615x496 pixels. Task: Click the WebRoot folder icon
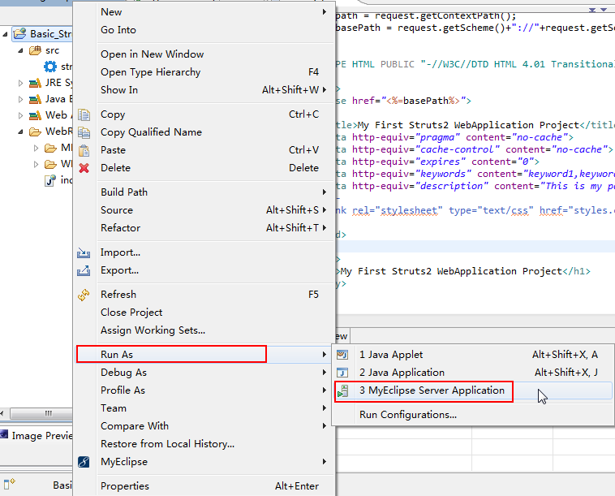(x=36, y=132)
